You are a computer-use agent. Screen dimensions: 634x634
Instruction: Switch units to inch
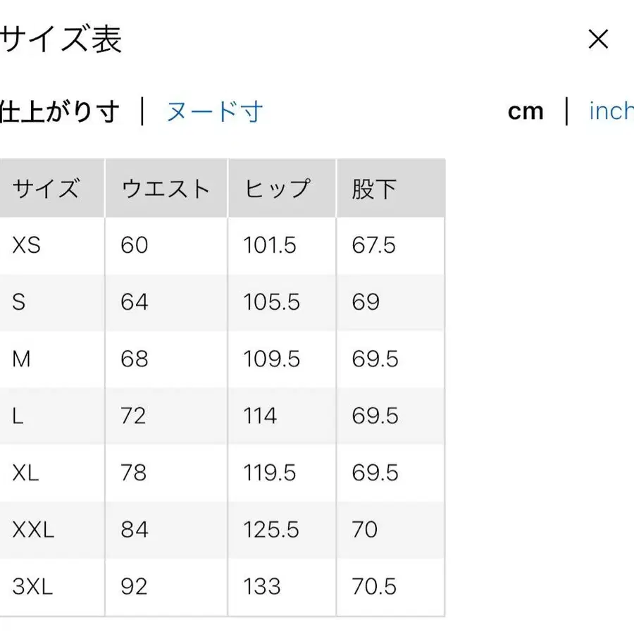610,111
